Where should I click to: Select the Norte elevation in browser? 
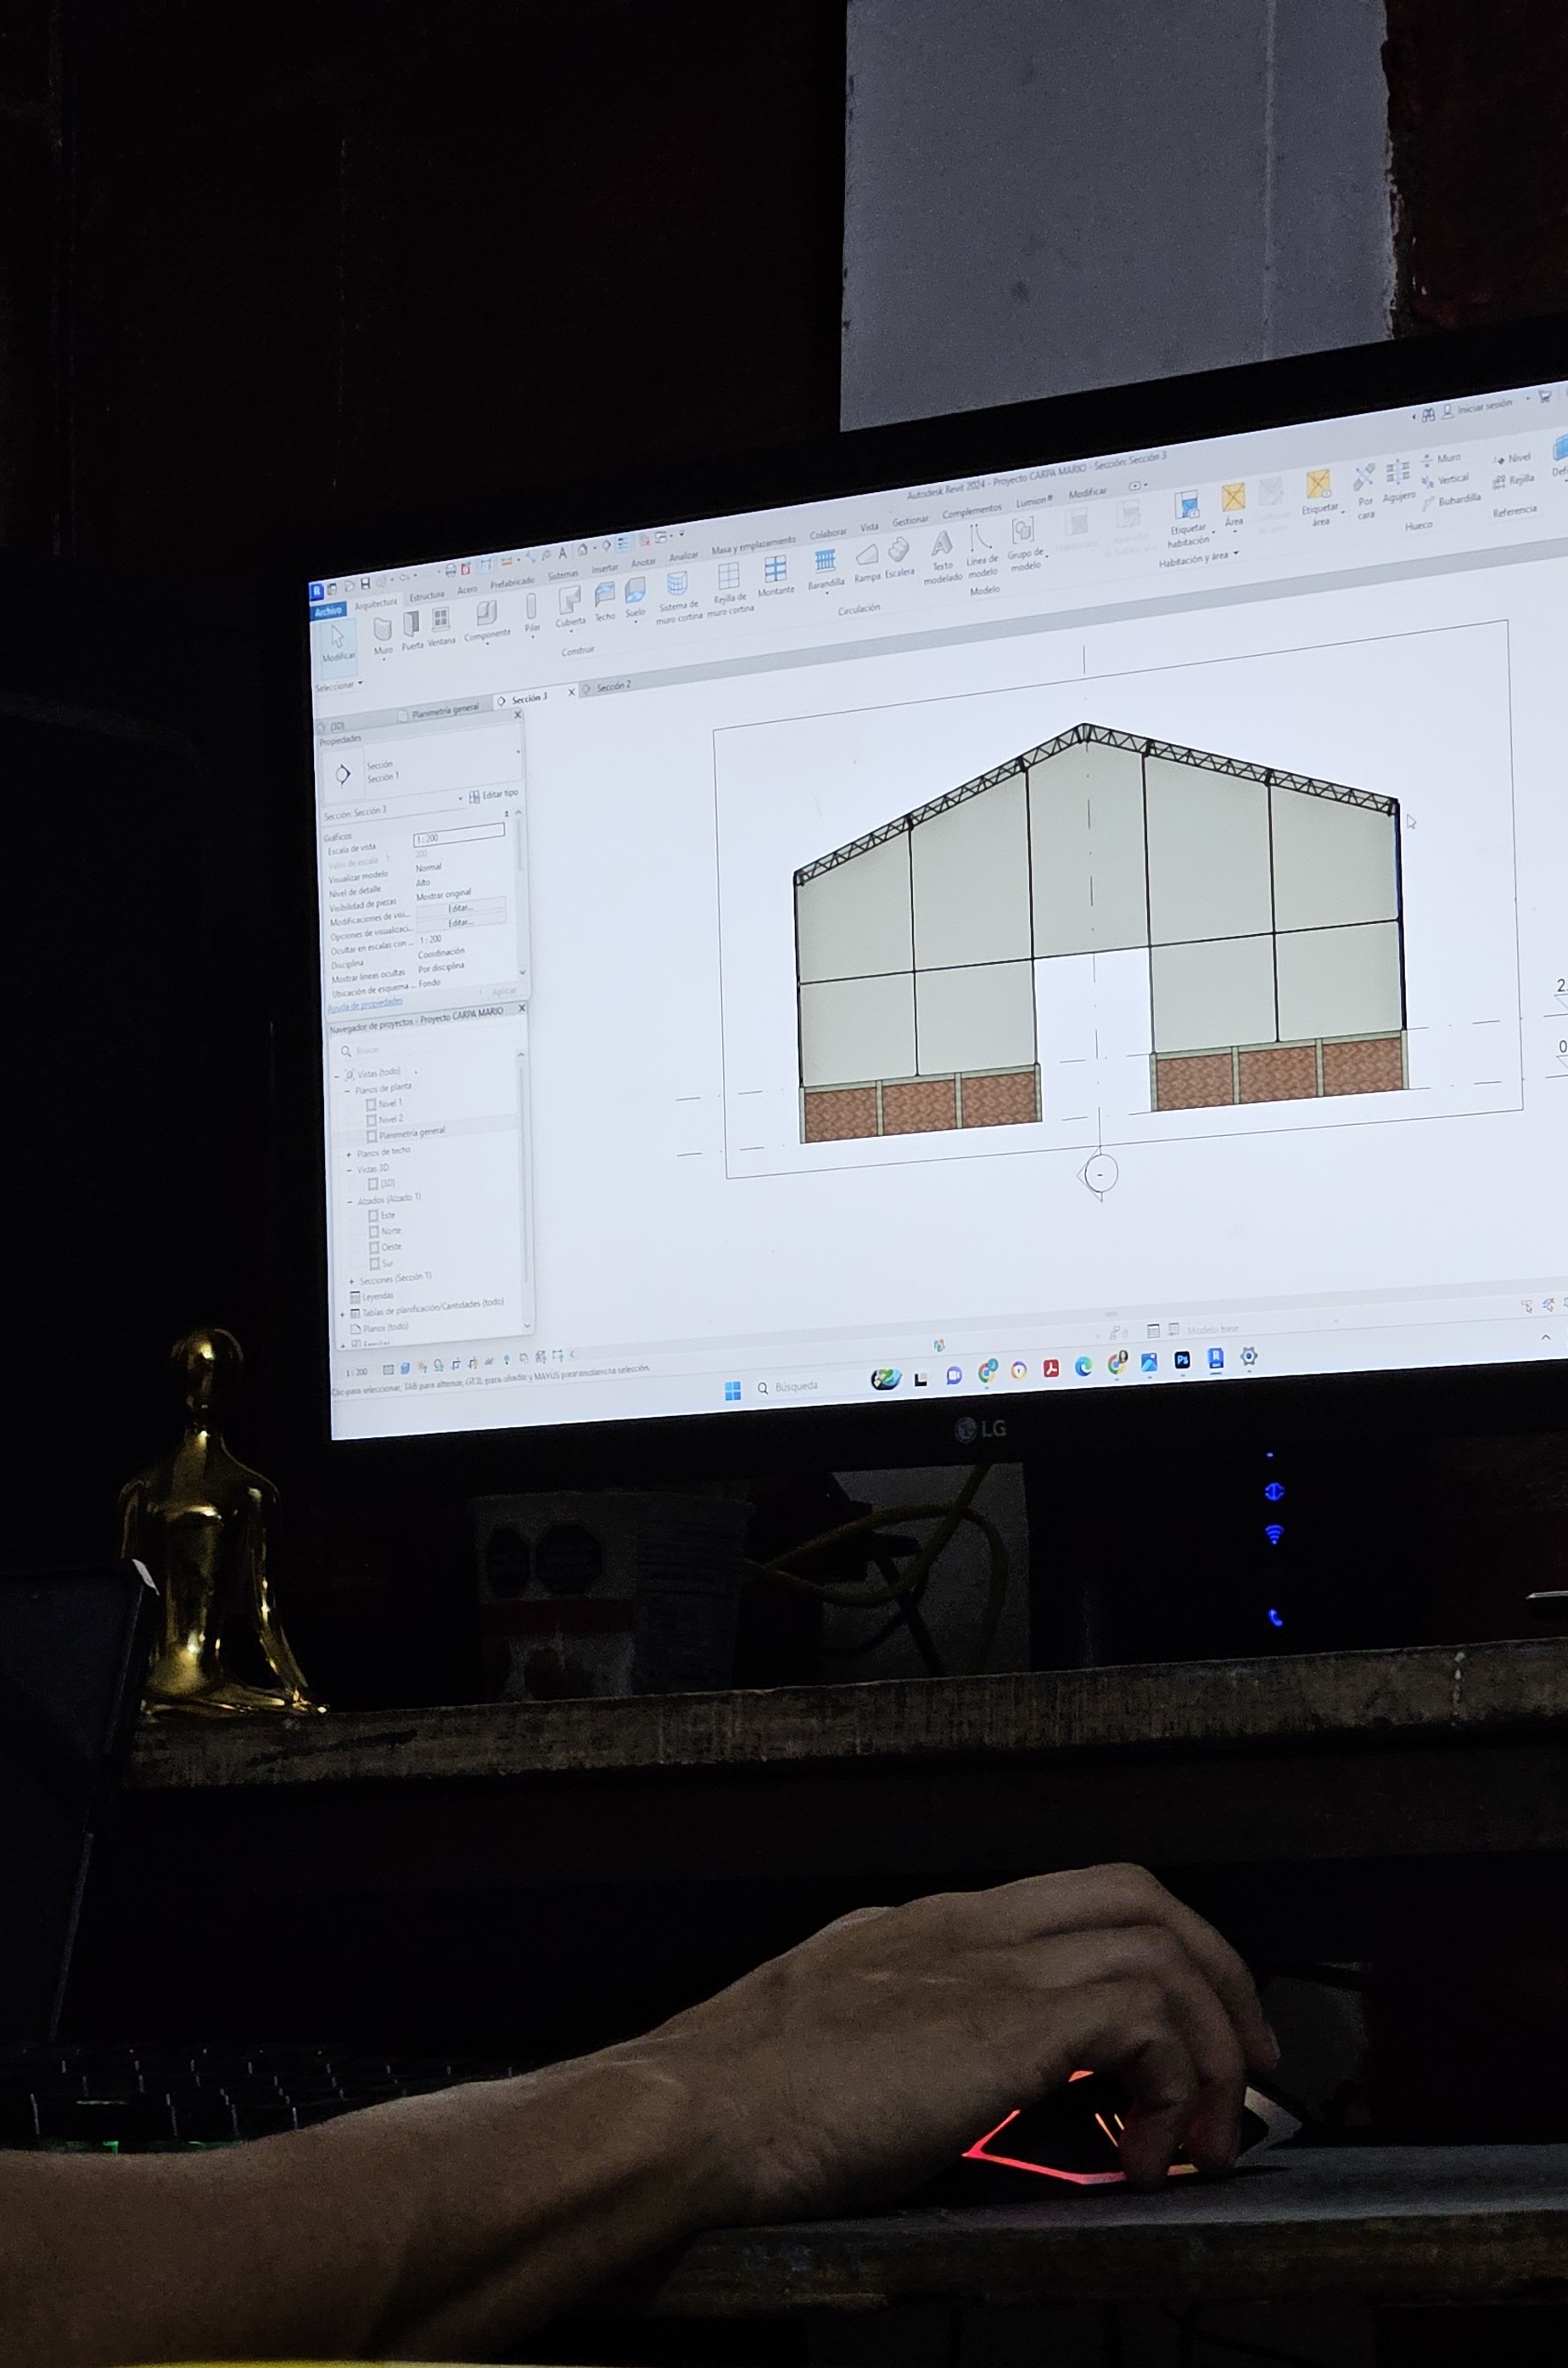coord(385,1231)
